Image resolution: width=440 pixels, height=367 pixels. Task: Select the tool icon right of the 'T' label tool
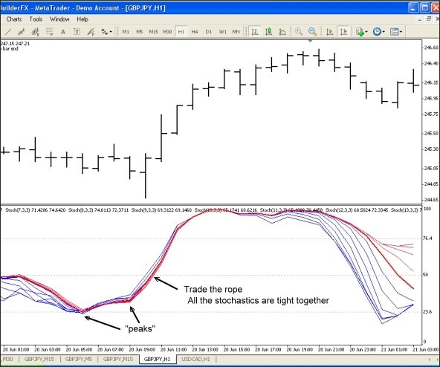click(x=91, y=32)
